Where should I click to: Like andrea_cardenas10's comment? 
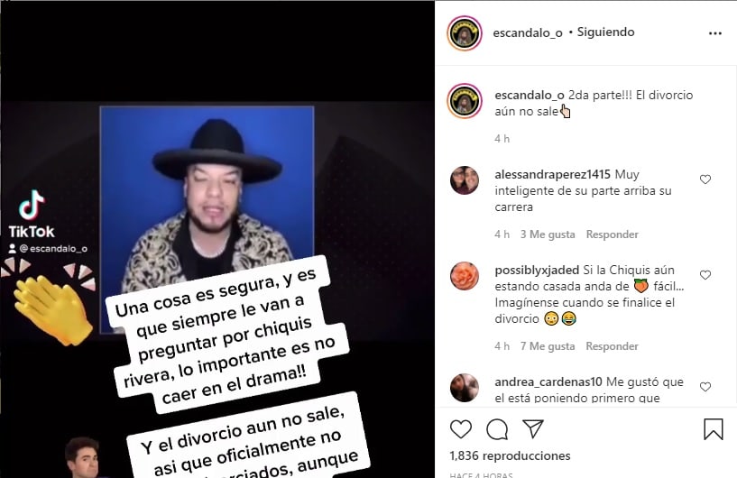(705, 387)
